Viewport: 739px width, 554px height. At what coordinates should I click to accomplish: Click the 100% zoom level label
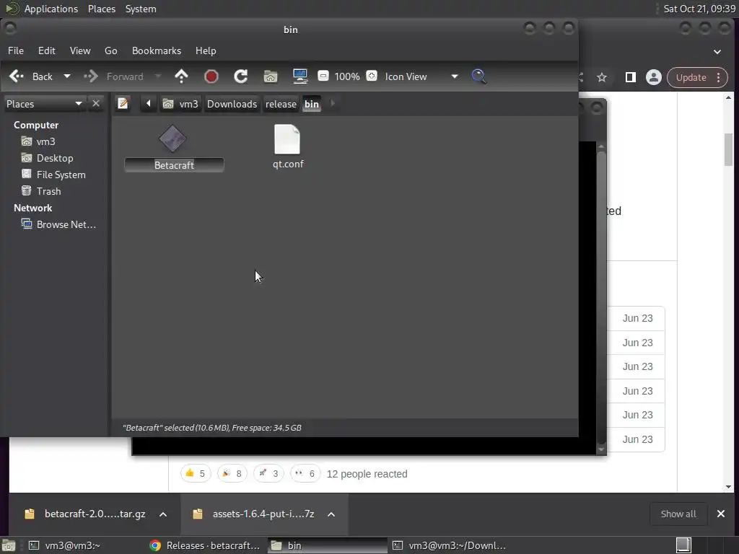click(x=347, y=76)
